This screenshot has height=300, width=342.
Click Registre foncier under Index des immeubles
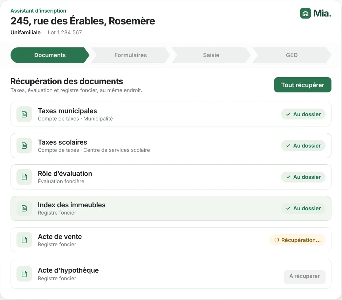[x=57, y=213]
